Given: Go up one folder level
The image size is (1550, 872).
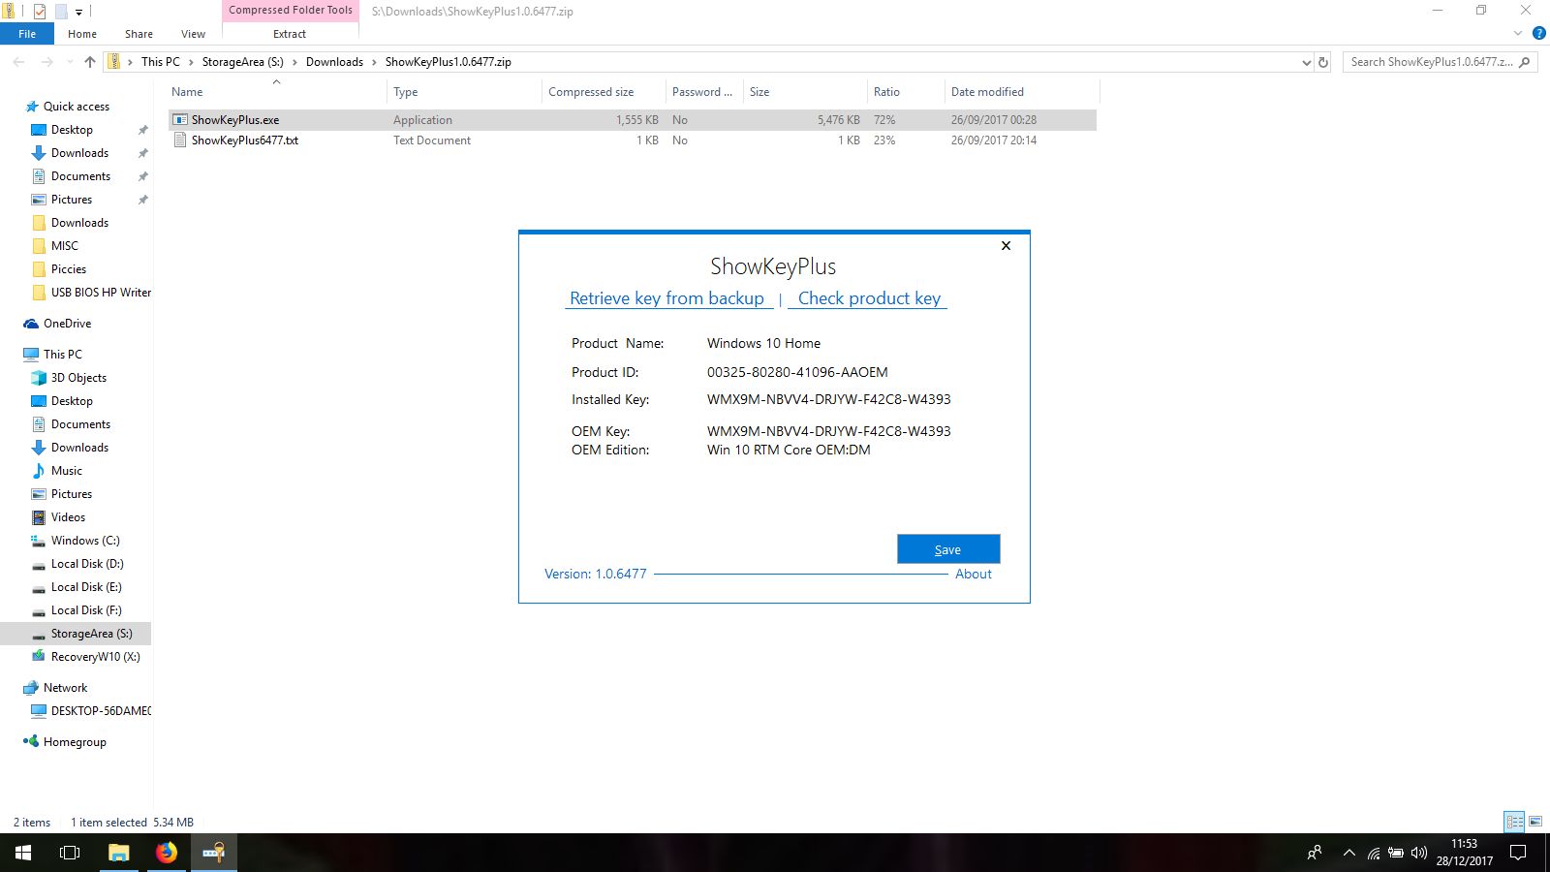Looking at the screenshot, I should (x=90, y=62).
